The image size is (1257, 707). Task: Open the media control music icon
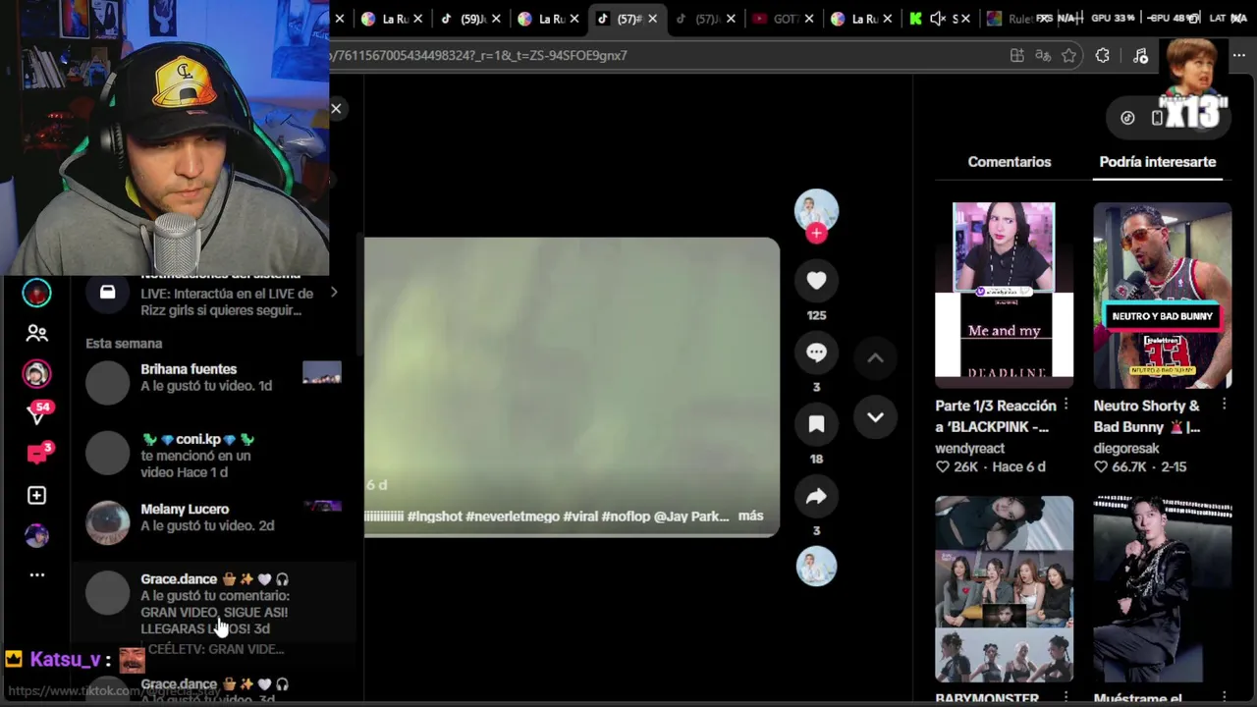(x=1140, y=56)
